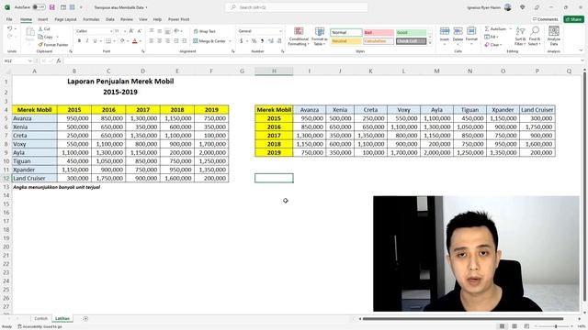
Task: Set Align Left in Alignment group
Action: click(152, 40)
